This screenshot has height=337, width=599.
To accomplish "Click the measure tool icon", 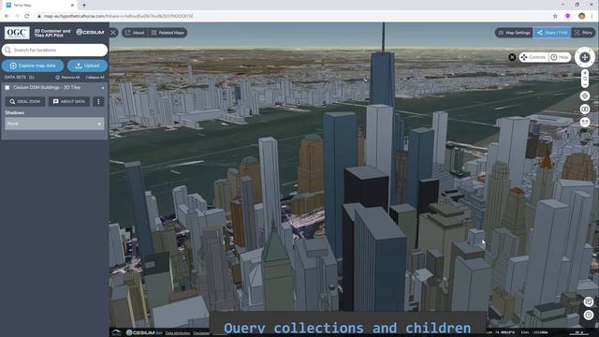I will [x=585, y=123].
